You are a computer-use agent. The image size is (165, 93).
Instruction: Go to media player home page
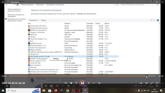coord(3,2)
